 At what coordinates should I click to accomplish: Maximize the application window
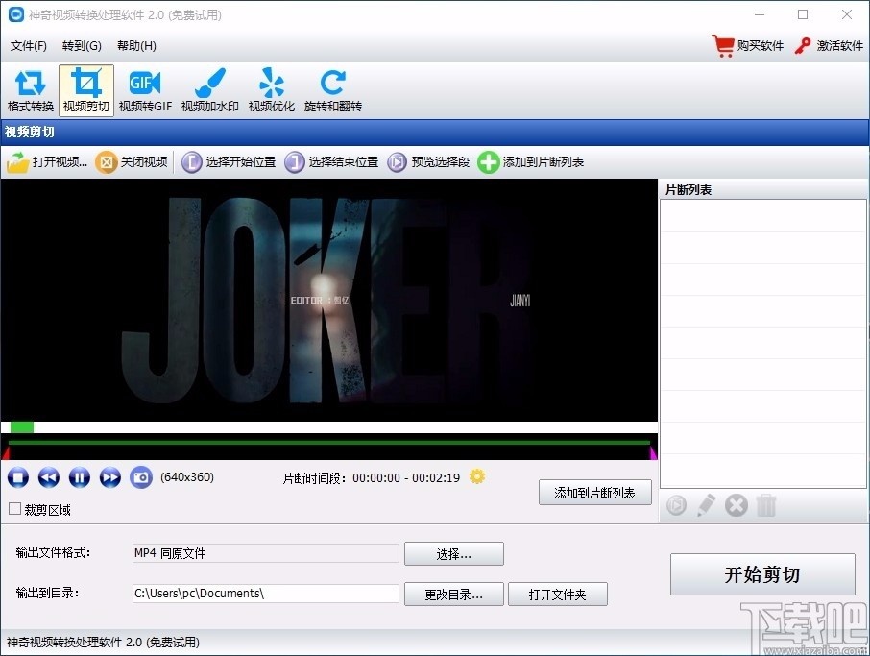pyautogui.click(x=803, y=14)
